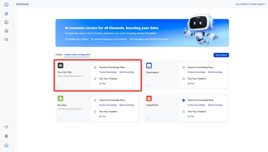Click the Squarespace chatbot name
Screen dimensions: 268x152
point(152,72)
